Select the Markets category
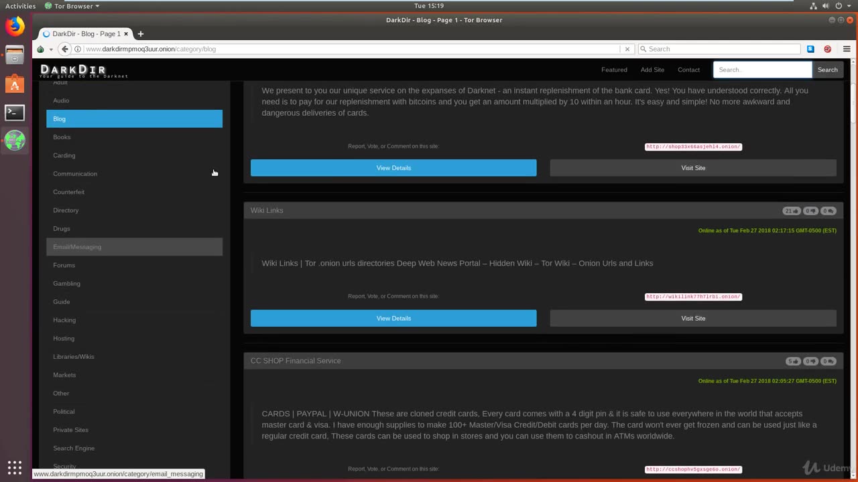858x482 pixels. pos(134,375)
